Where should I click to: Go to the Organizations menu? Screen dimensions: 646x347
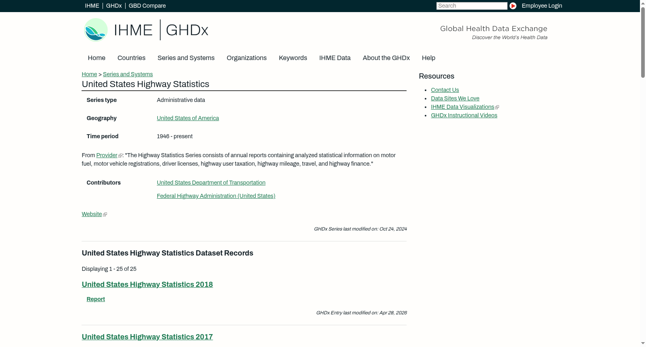tap(247, 58)
